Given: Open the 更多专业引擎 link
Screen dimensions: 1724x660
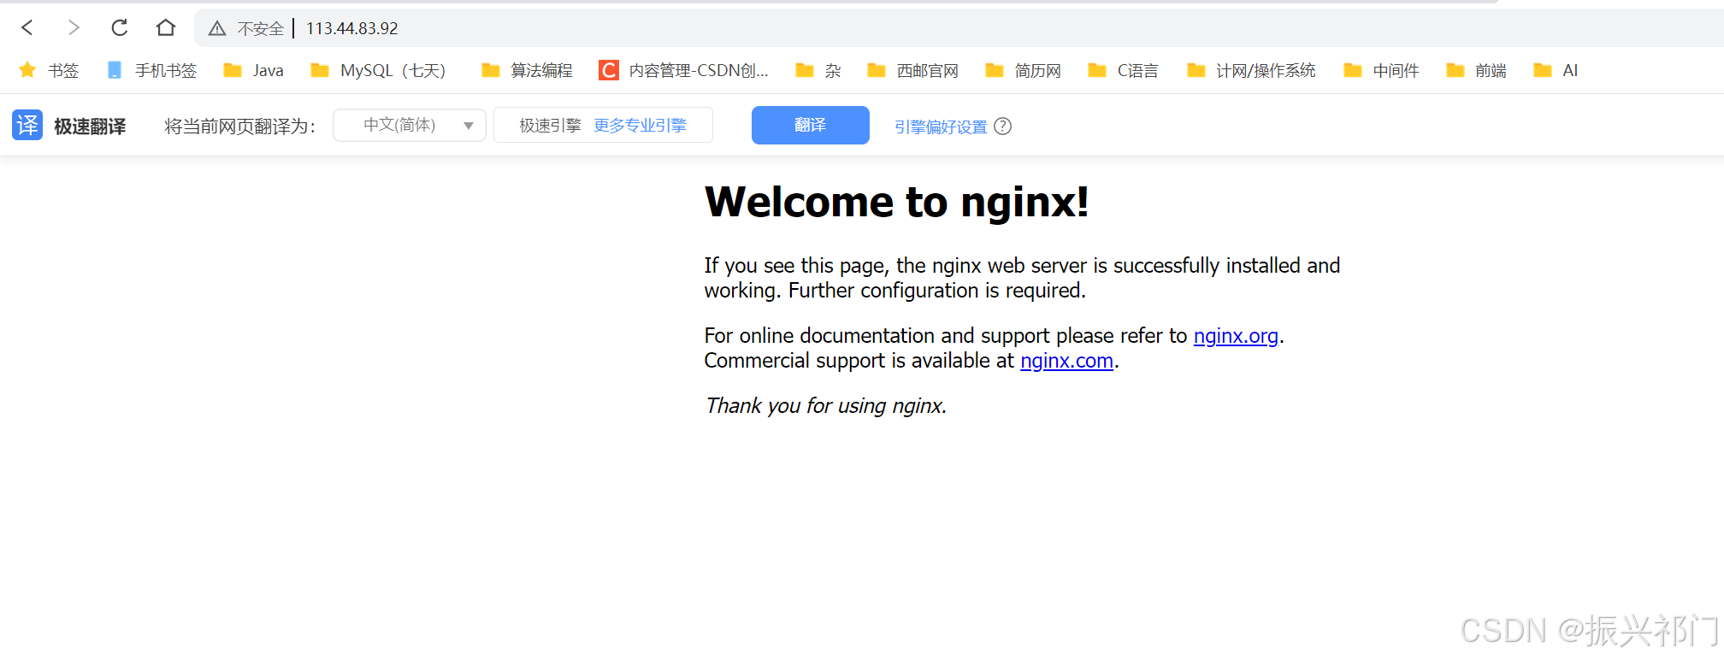Looking at the screenshot, I should [x=641, y=126].
